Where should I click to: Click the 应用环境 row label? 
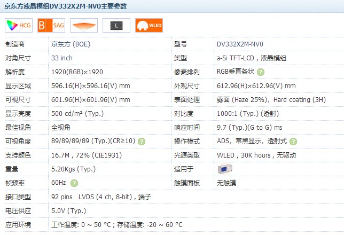point(18,225)
